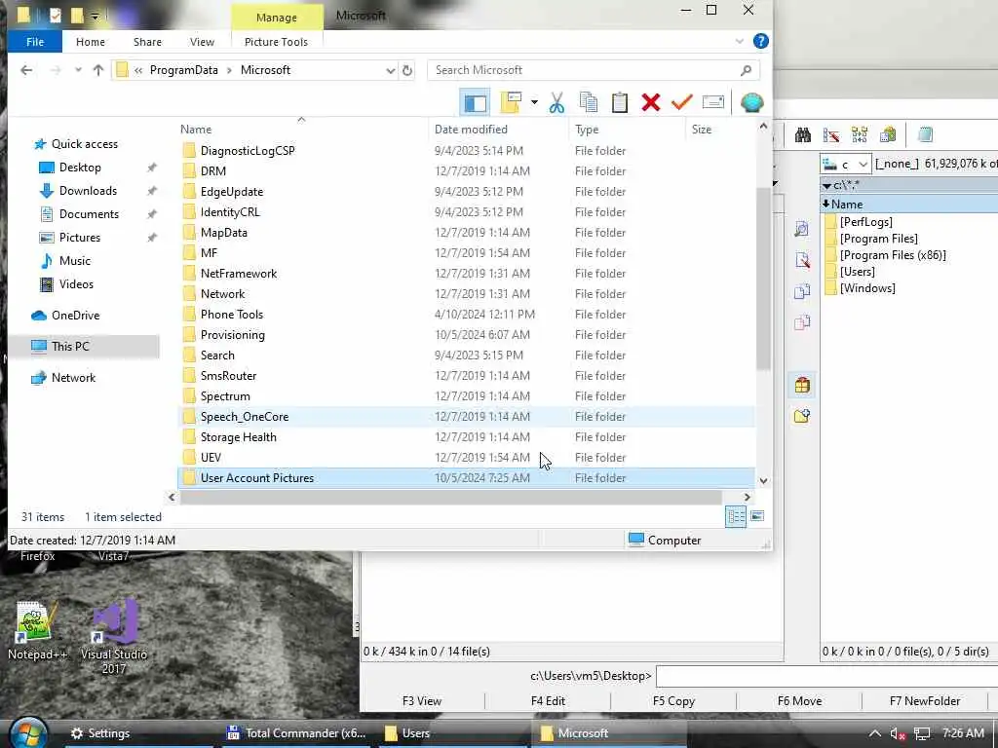Open the c:\*.* path dropdown arrow
This screenshot has height=748, width=998.
[x=826, y=186]
